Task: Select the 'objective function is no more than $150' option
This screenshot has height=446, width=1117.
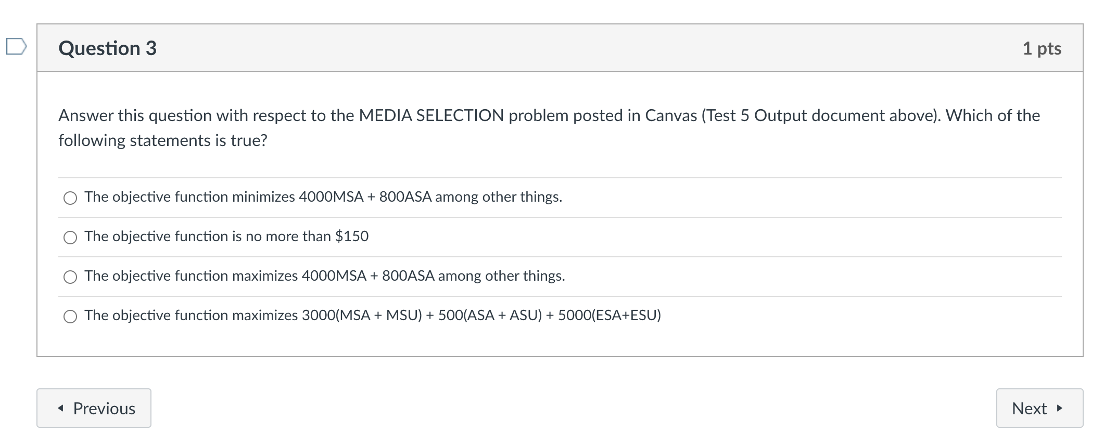Action: (70, 238)
